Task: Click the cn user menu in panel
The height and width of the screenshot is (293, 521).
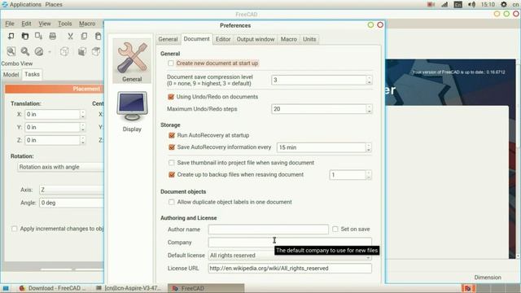Action: tap(515, 4)
